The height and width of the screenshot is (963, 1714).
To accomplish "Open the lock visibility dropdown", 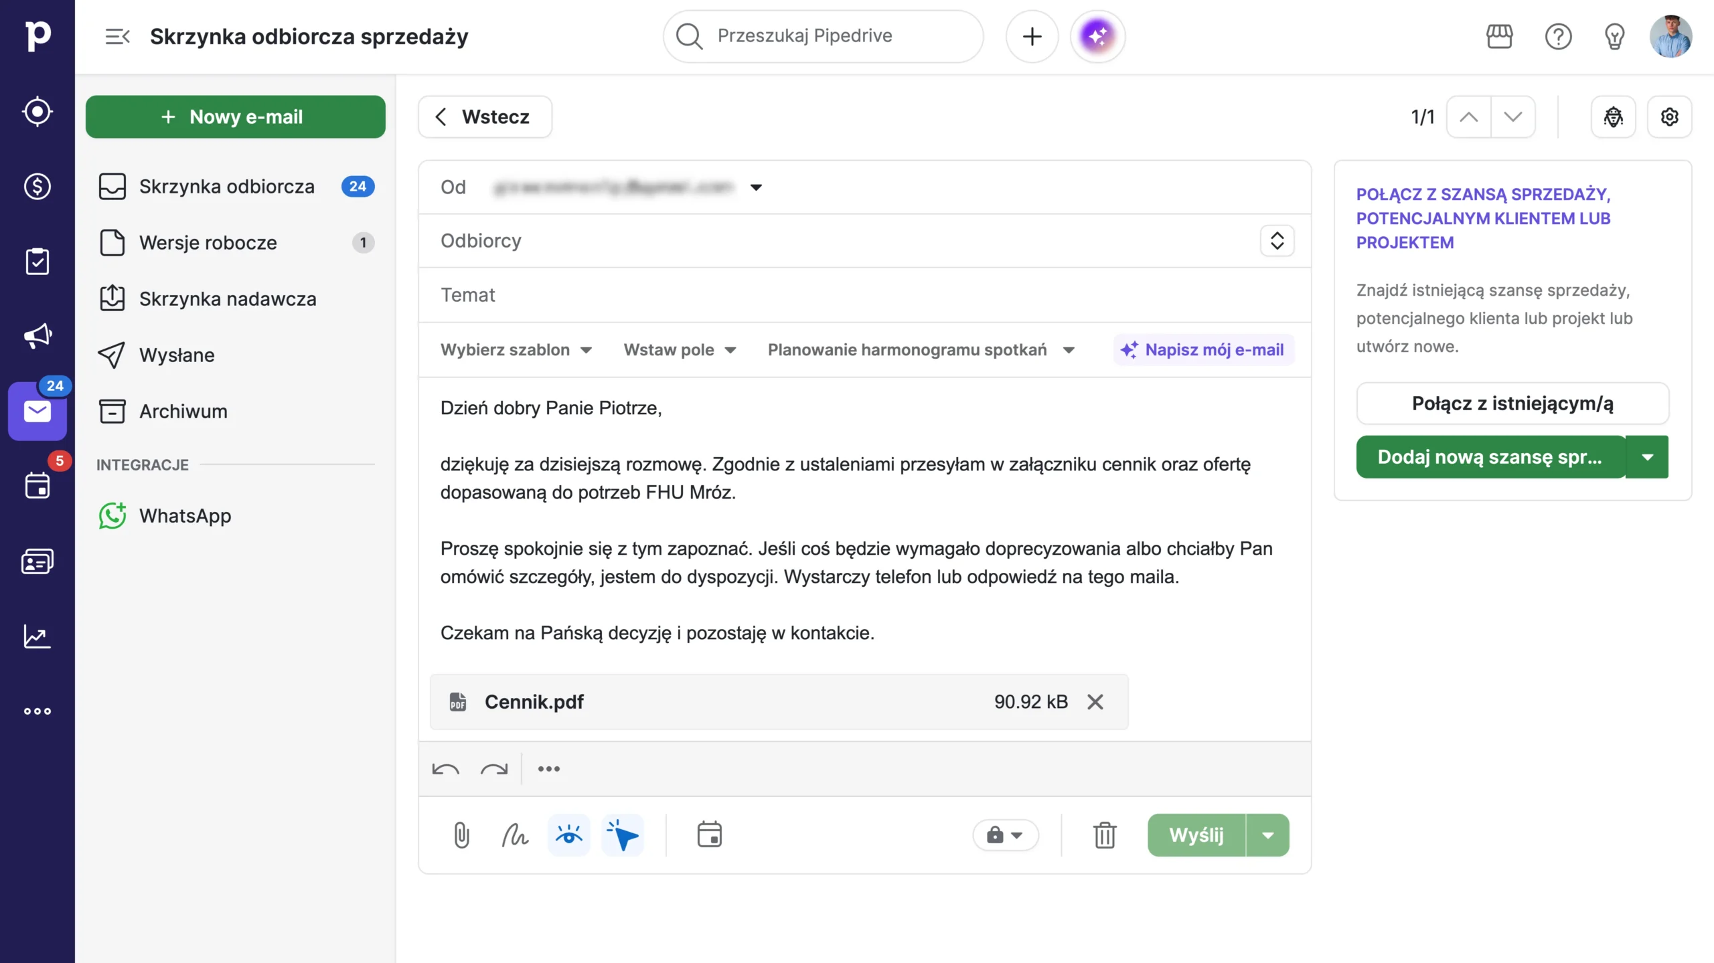I will (1006, 835).
